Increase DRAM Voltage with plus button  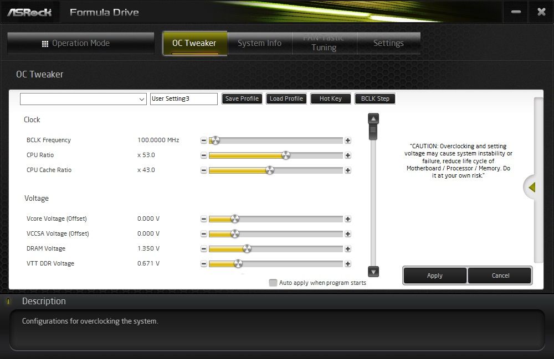(x=348, y=249)
